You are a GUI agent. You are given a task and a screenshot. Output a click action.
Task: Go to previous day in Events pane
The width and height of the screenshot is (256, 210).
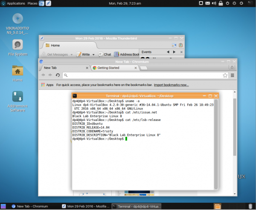click(x=168, y=52)
